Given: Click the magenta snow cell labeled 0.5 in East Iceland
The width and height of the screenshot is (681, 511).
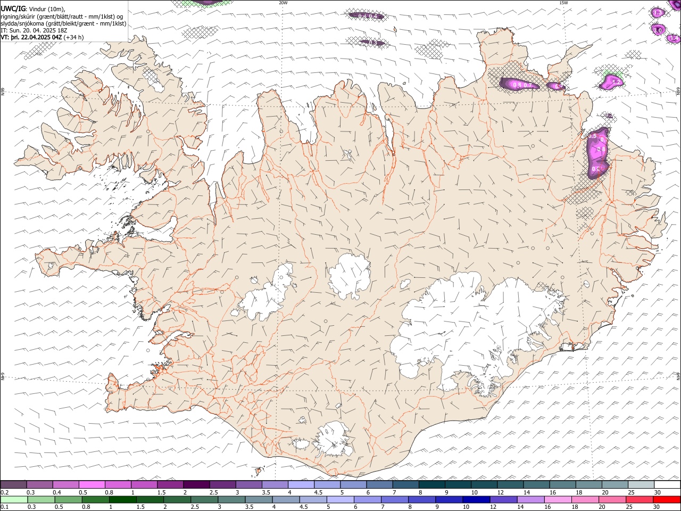Looking at the screenshot, I should tap(598, 152).
